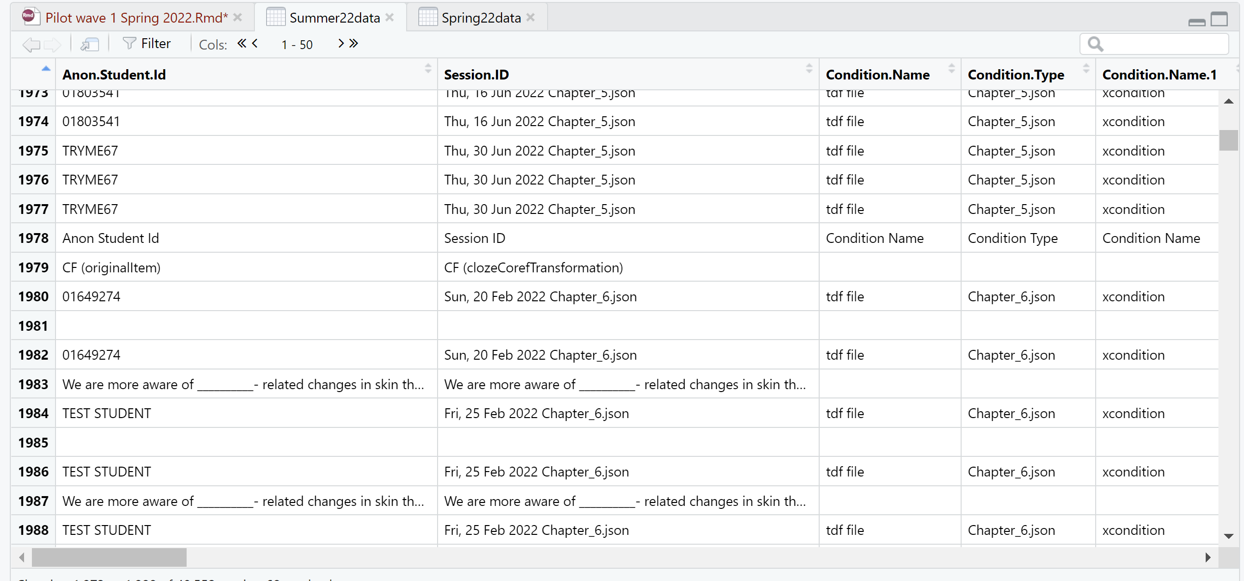Click inside the search input box
Viewport: 1244px width, 581px height.
(x=1159, y=44)
